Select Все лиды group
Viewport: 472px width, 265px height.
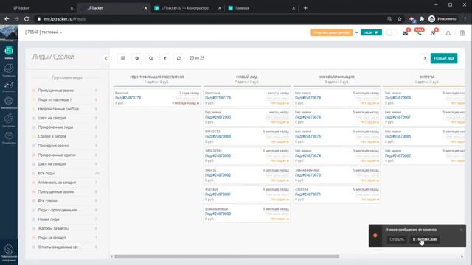46,174
